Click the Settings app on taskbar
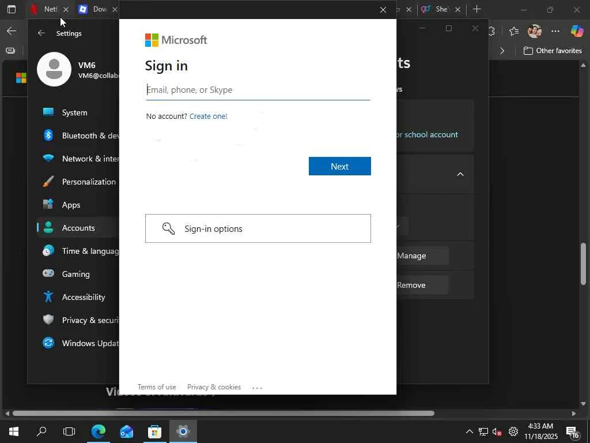 pyautogui.click(x=183, y=431)
